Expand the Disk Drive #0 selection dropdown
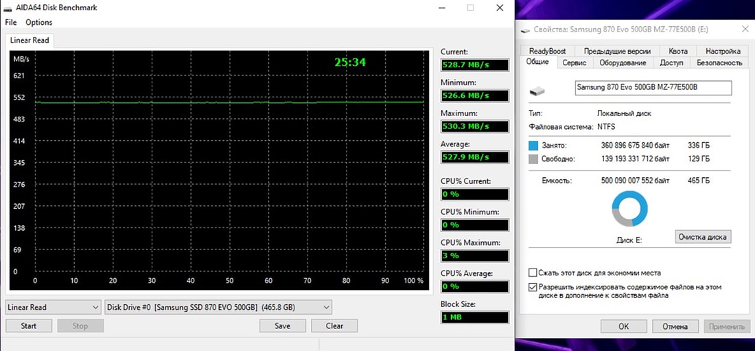Screen dimensions: 755x351 point(218,307)
